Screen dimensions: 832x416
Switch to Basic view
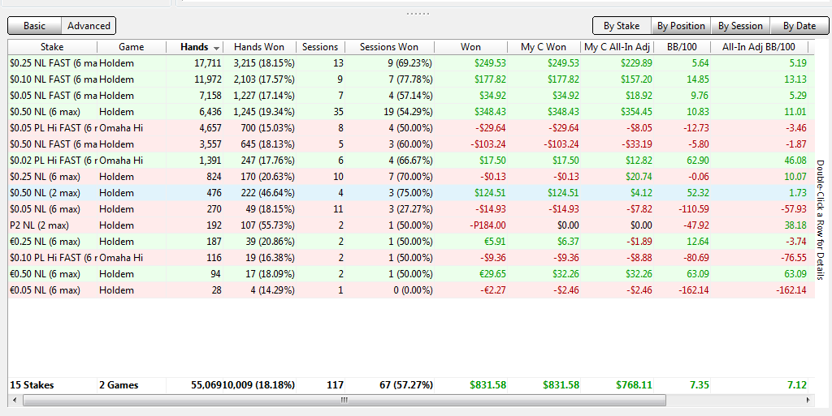34,25
